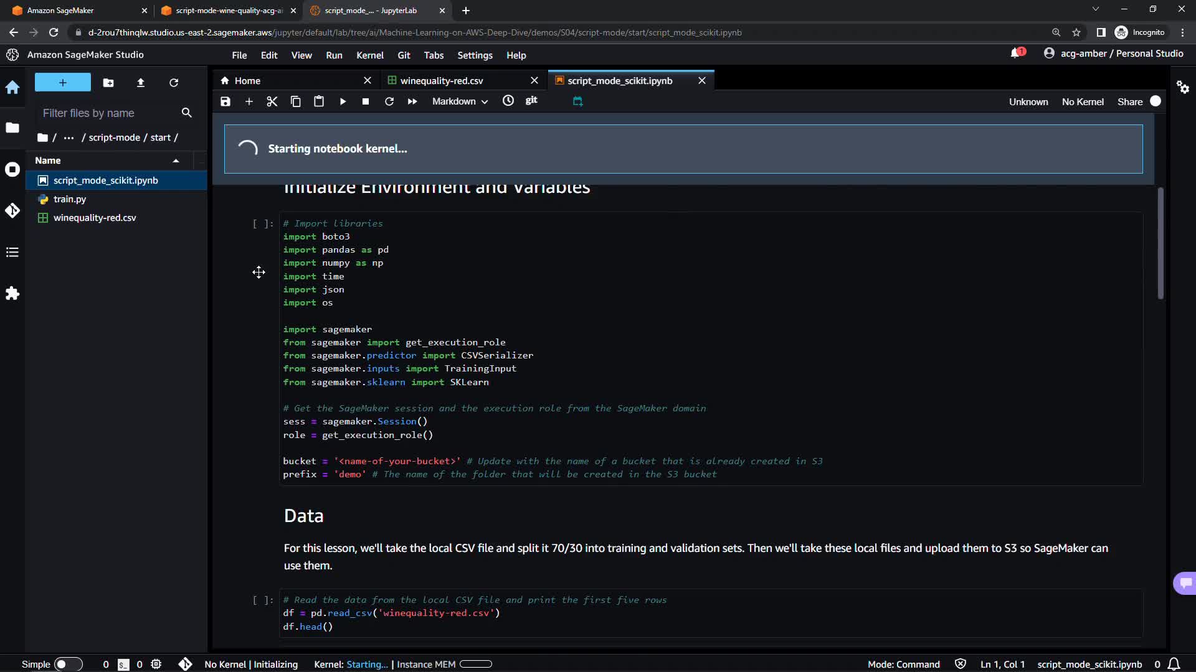
Task: Save the notebook with the save icon
Action: 225,101
